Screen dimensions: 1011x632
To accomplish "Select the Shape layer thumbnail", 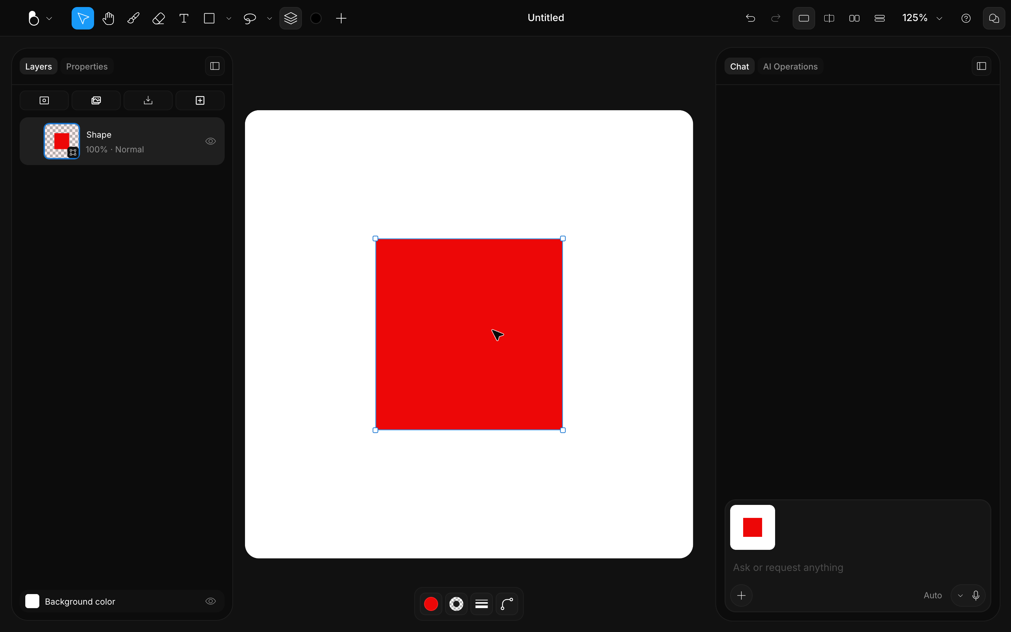I will tap(62, 141).
